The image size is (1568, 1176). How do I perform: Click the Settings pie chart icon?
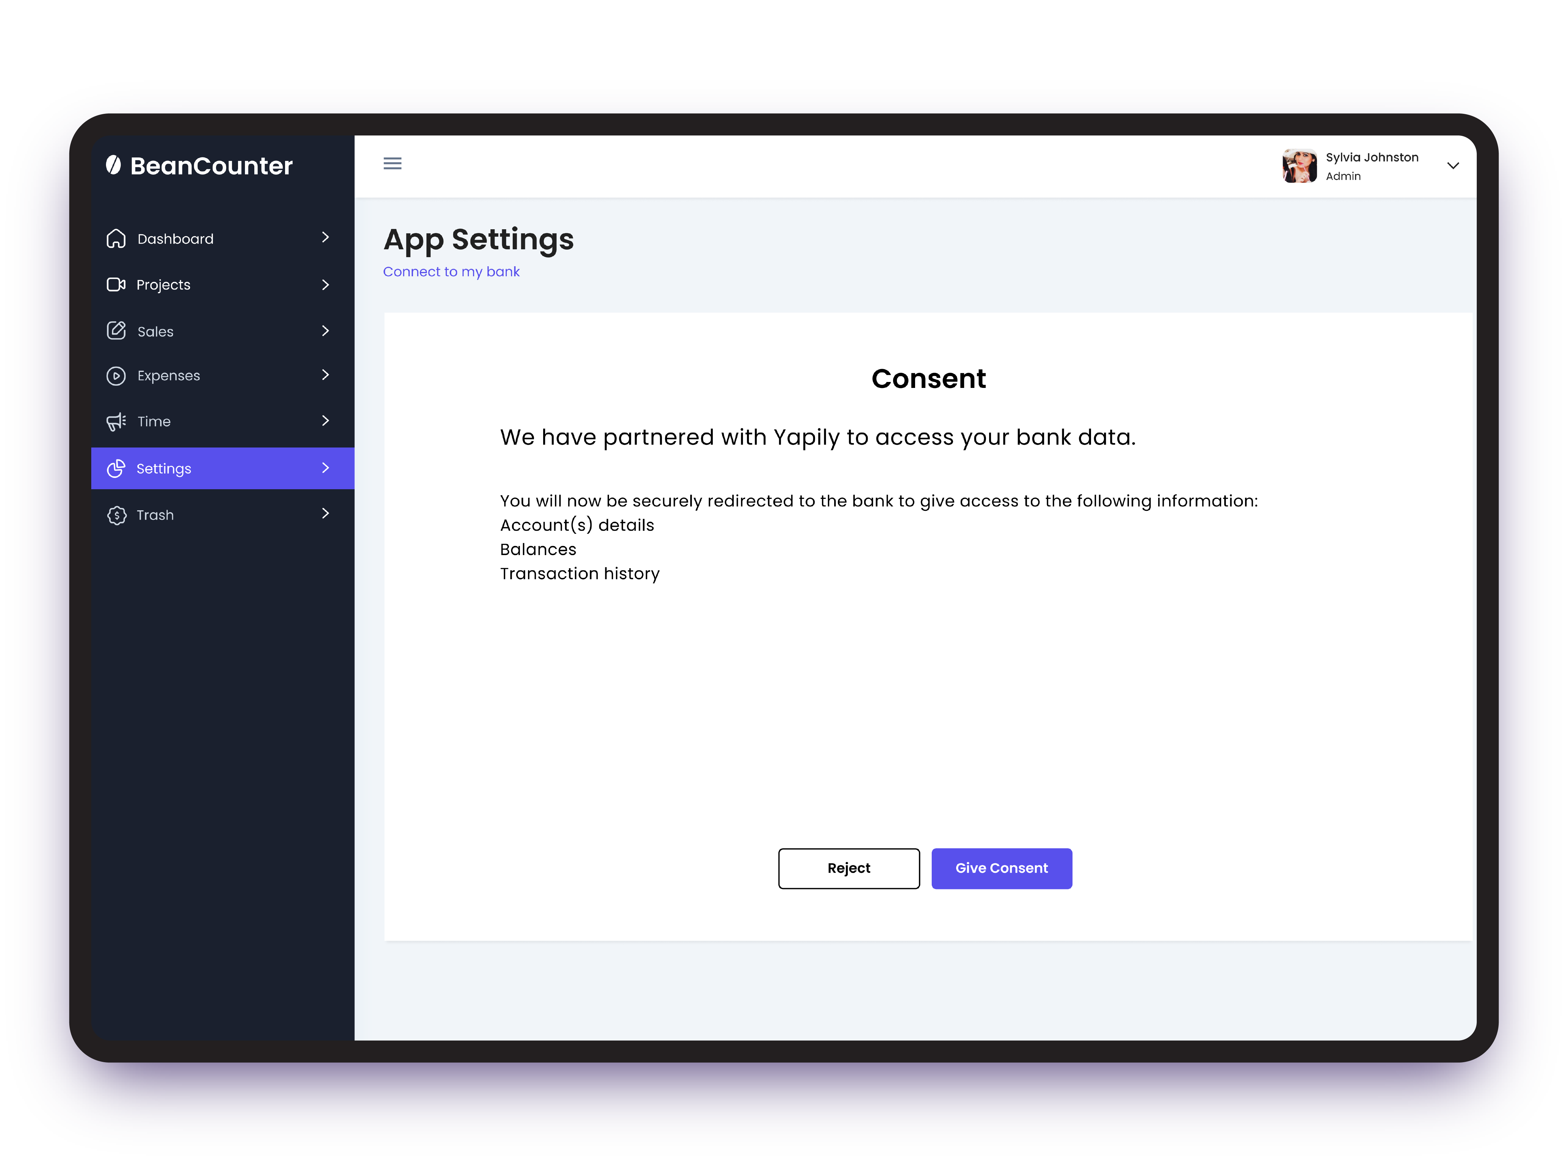pos(116,469)
